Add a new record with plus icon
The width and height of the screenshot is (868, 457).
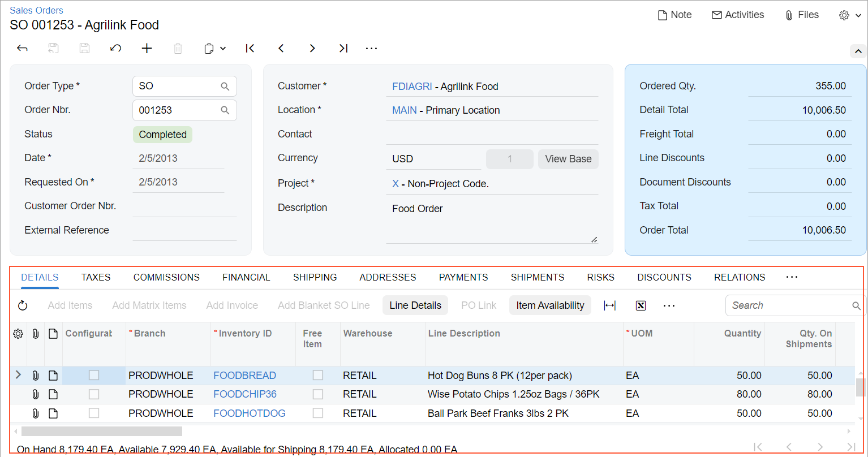tap(147, 49)
